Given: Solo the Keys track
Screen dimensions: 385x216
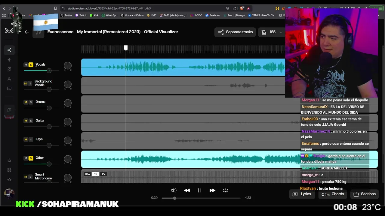Looking at the screenshot, I should coord(31,139).
